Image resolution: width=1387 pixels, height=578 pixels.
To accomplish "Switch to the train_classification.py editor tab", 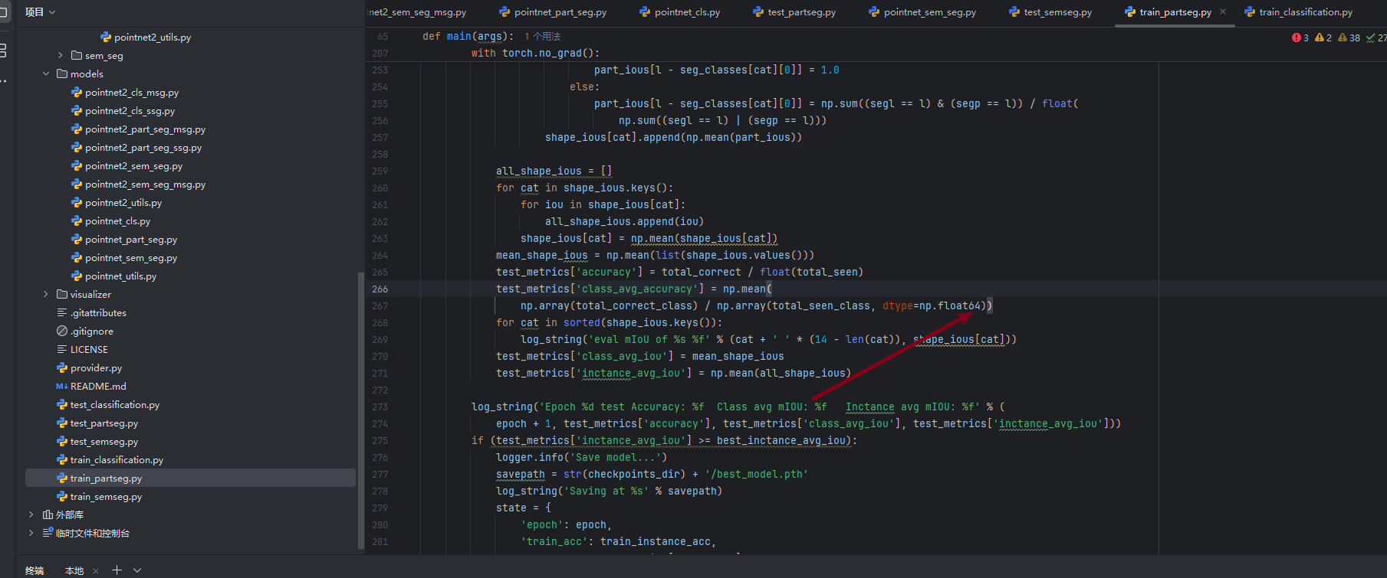I will pos(1298,12).
